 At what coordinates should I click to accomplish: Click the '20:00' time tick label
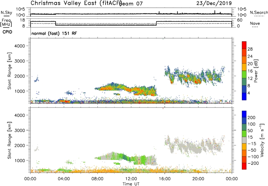click(x=198, y=179)
